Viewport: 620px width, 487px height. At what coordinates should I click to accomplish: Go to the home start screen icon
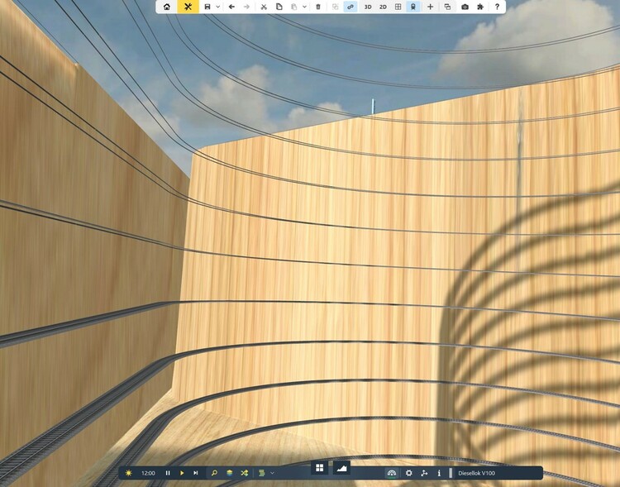click(x=167, y=7)
